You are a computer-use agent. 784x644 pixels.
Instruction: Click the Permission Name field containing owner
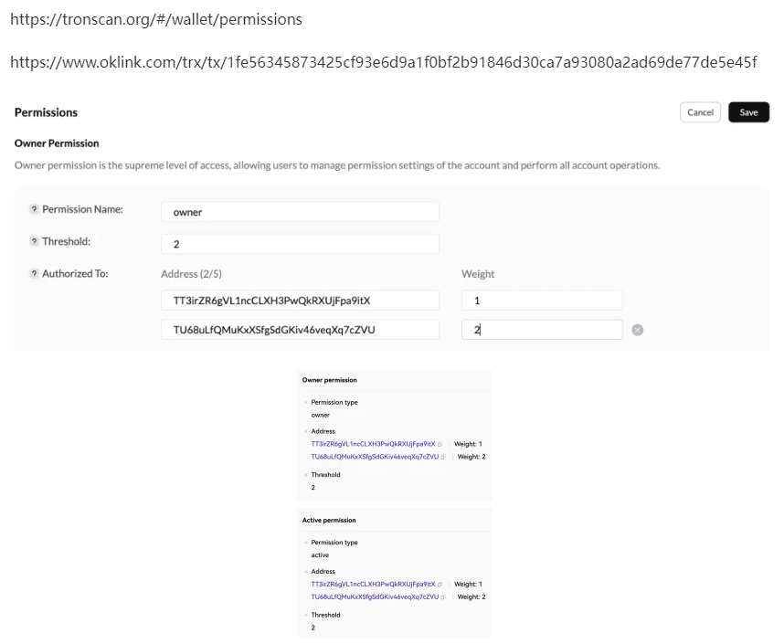coord(300,212)
